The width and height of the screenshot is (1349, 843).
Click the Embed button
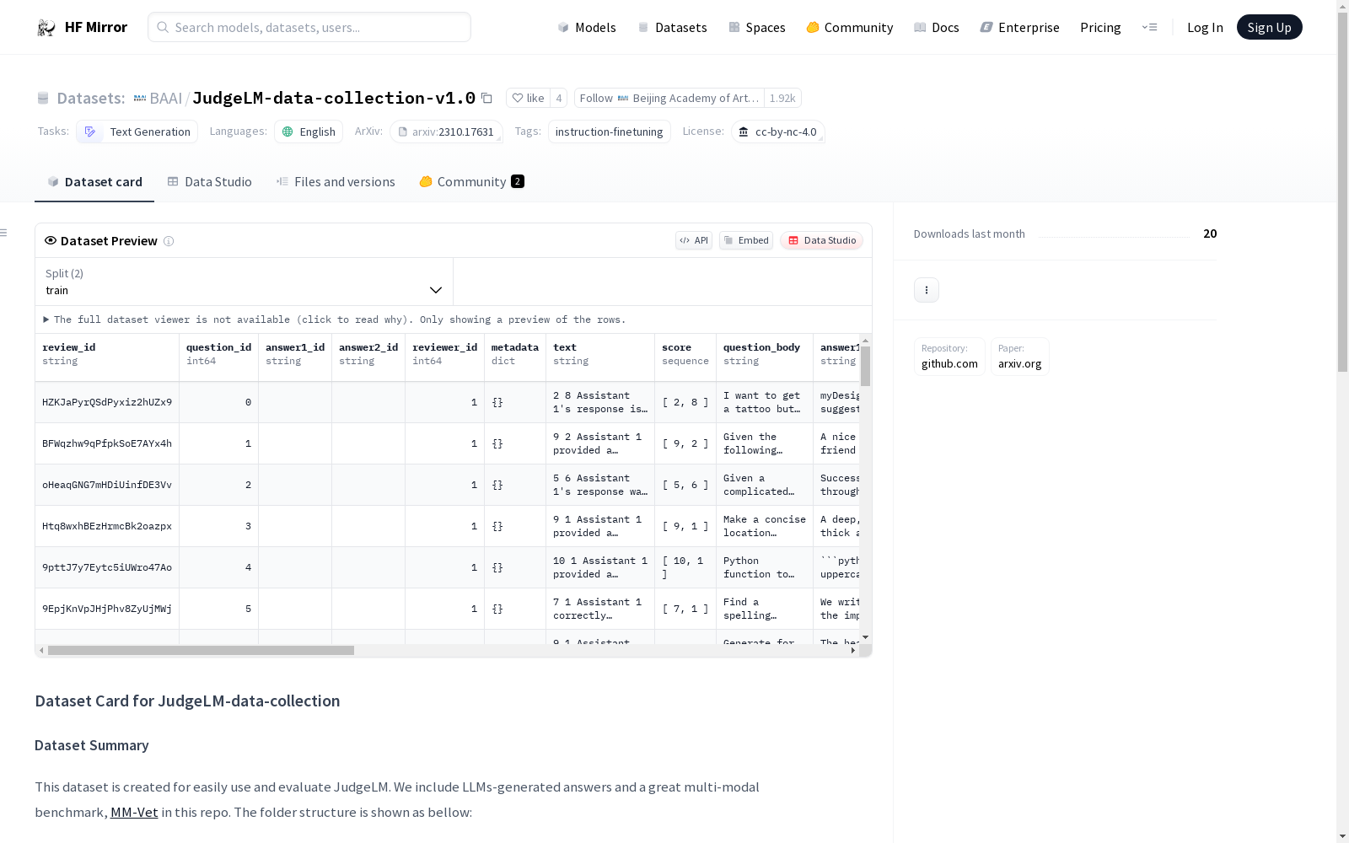coord(746,240)
